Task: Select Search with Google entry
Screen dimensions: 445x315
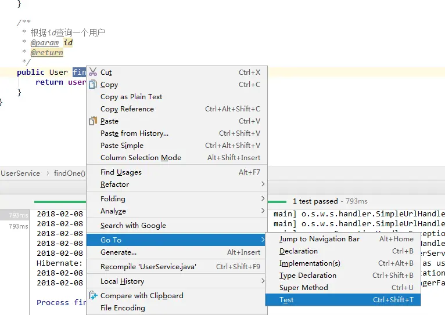Action: coord(177,226)
